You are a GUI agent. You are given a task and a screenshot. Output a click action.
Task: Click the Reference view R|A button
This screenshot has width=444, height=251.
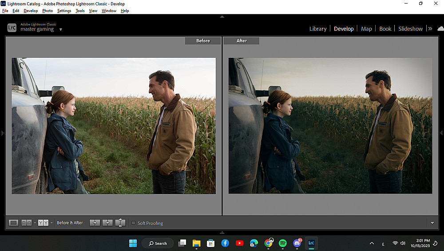27,223
